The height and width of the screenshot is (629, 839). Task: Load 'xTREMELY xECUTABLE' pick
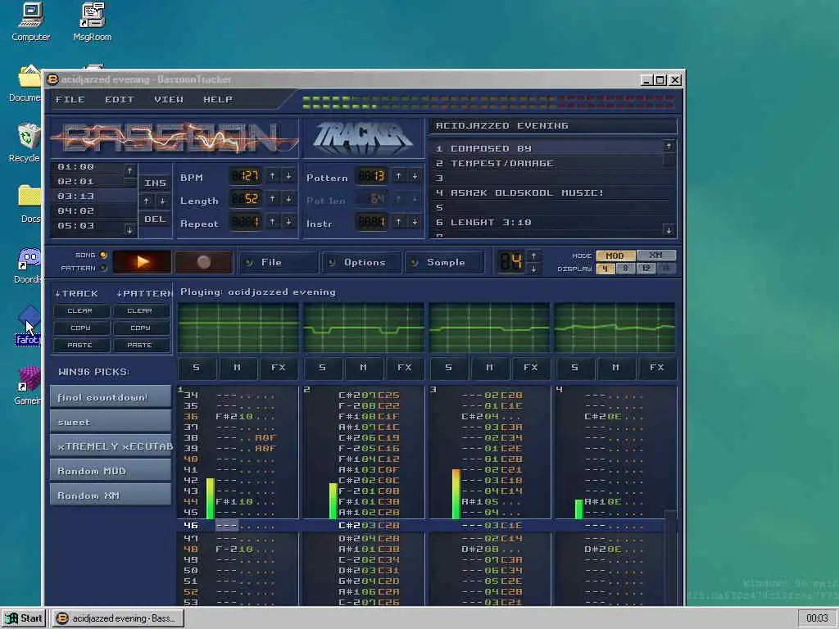pos(111,446)
